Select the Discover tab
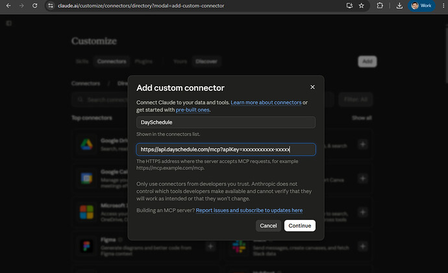The height and width of the screenshot is (273, 448). (x=206, y=62)
